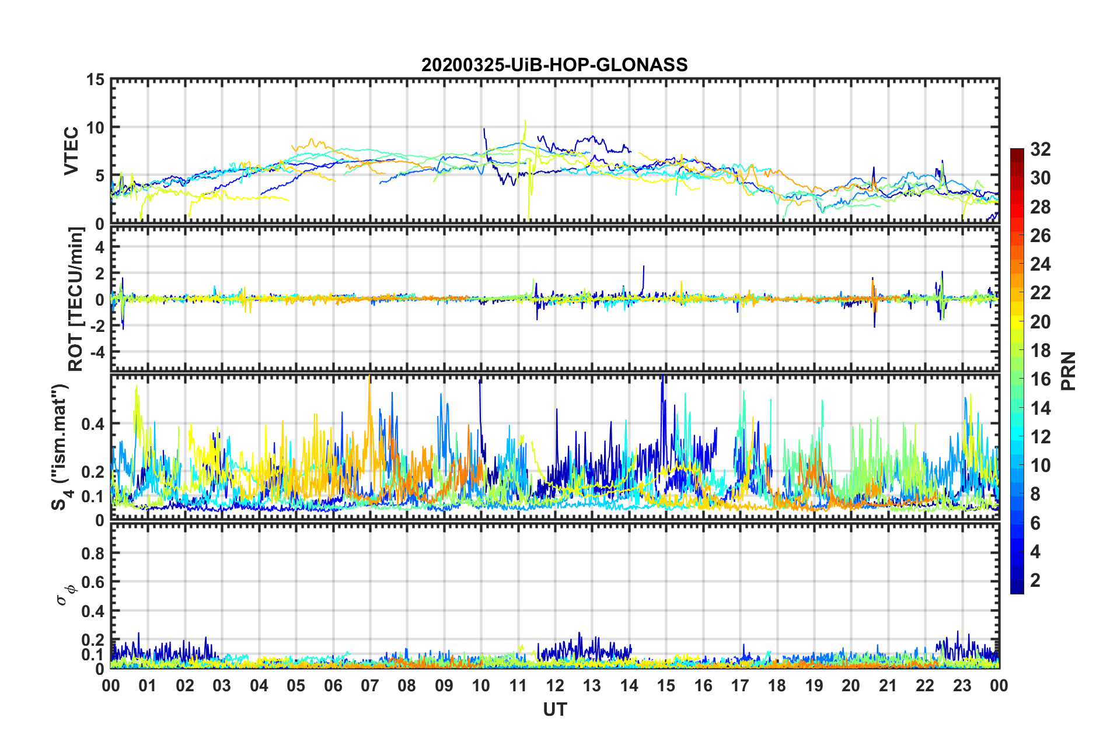Click x-axis hour label 17
1110x742 pixels.
click(740, 685)
